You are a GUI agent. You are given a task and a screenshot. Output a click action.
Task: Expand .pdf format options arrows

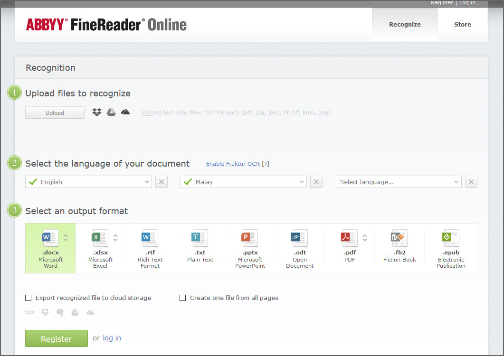(365, 238)
